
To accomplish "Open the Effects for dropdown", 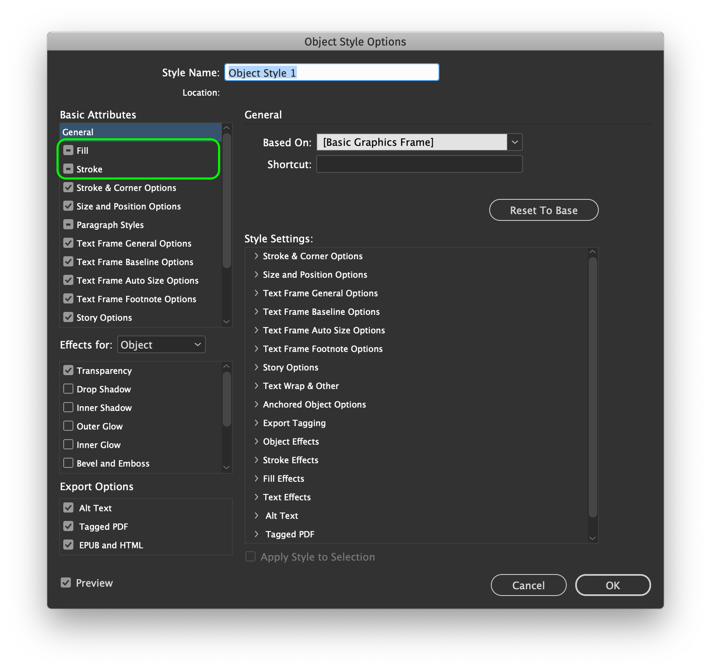I will pos(162,345).
